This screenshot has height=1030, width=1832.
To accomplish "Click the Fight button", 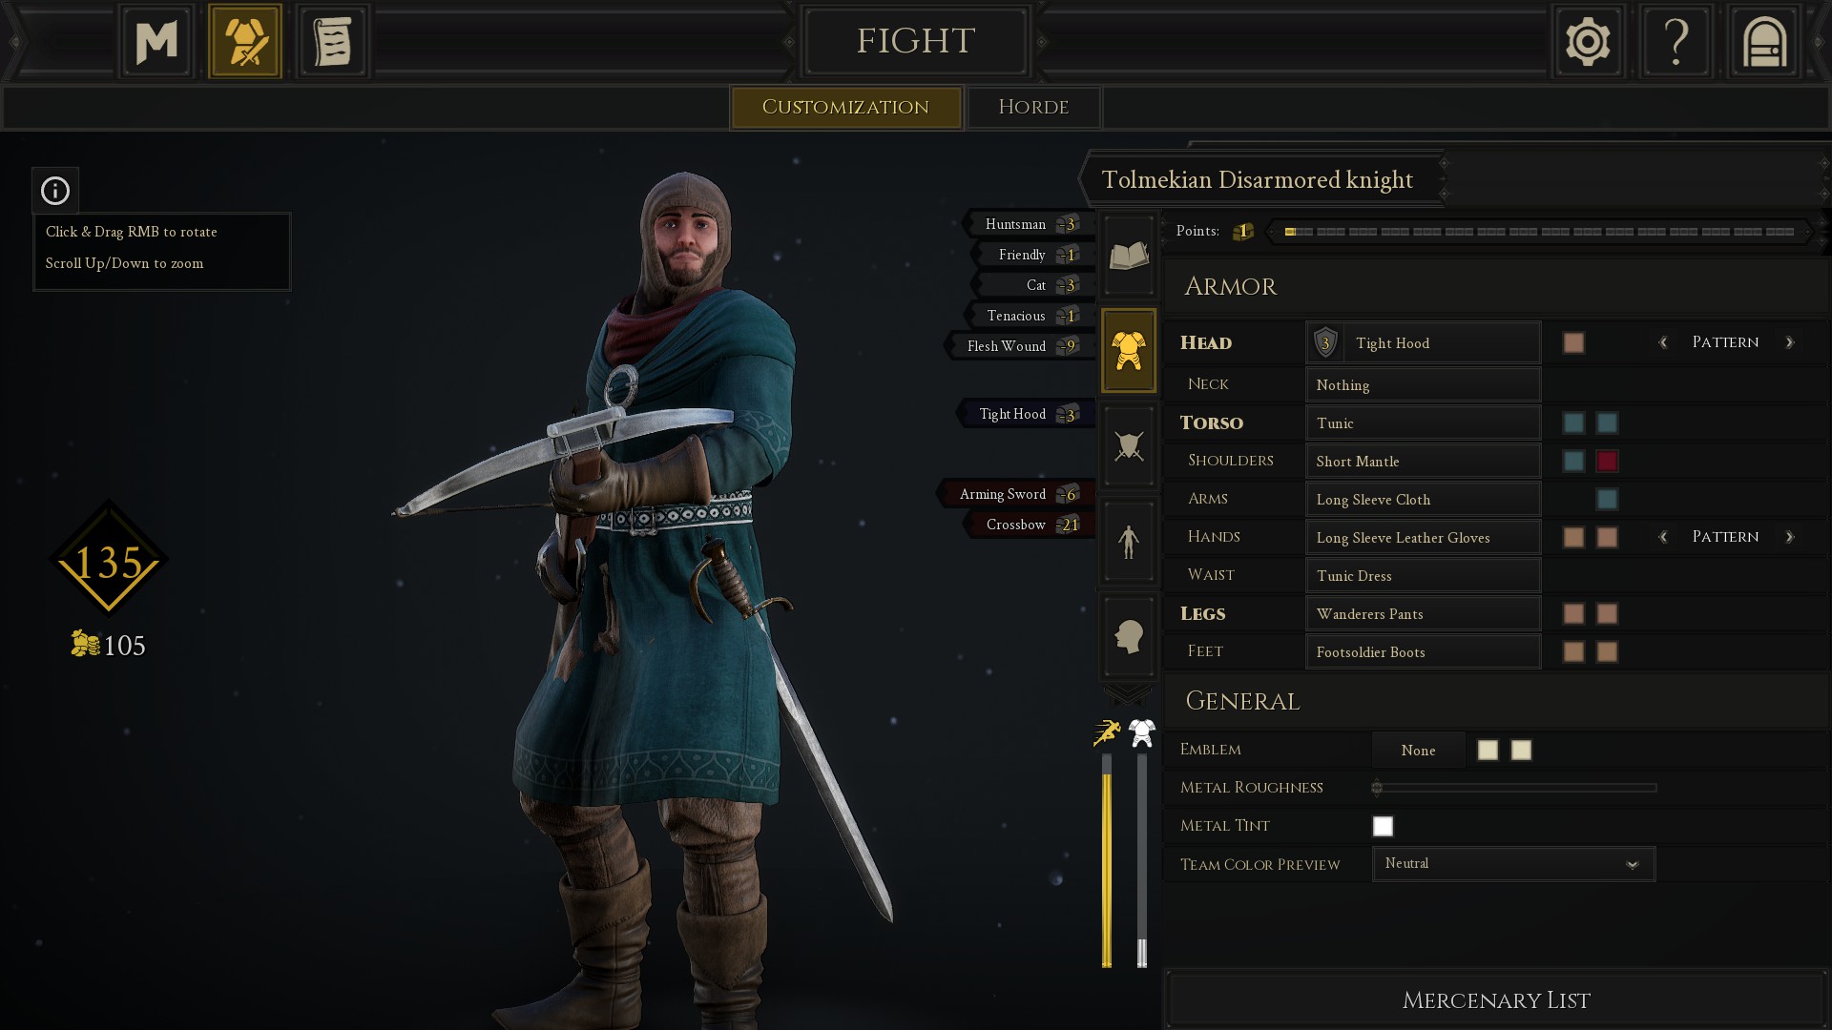I will point(916,41).
